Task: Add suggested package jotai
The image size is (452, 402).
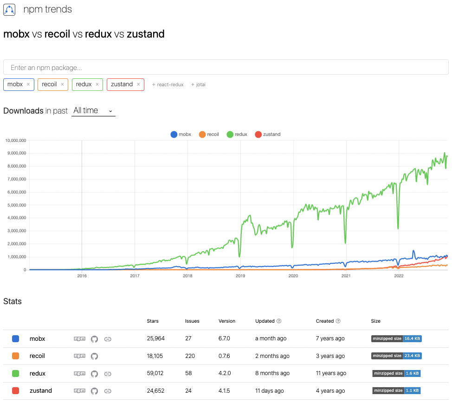Action: pyautogui.click(x=198, y=85)
